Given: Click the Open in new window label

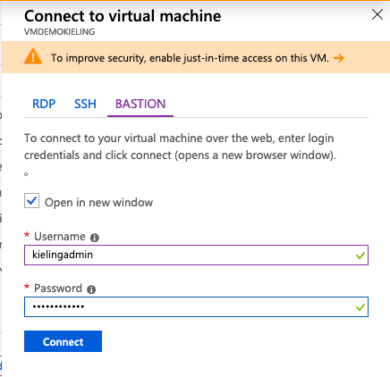Looking at the screenshot, I should coord(98,203).
